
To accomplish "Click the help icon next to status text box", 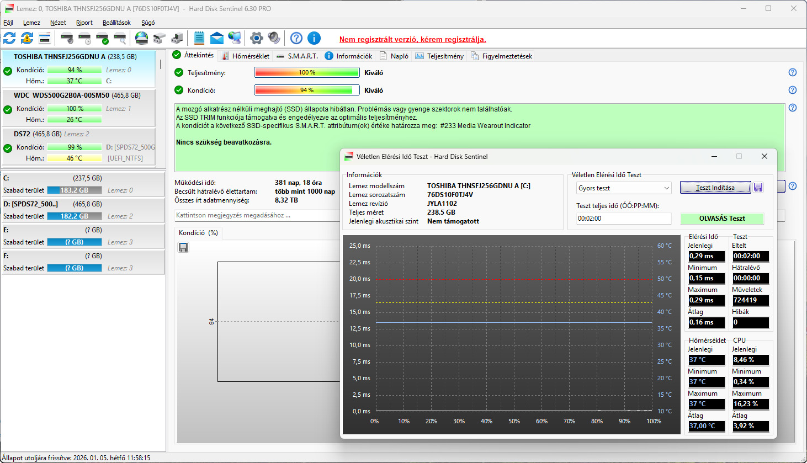I will click(793, 108).
